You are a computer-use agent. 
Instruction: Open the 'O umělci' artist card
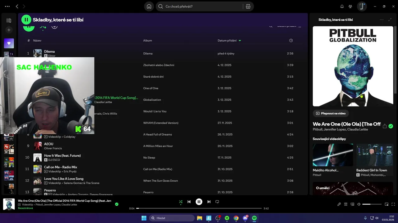[353, 188]
